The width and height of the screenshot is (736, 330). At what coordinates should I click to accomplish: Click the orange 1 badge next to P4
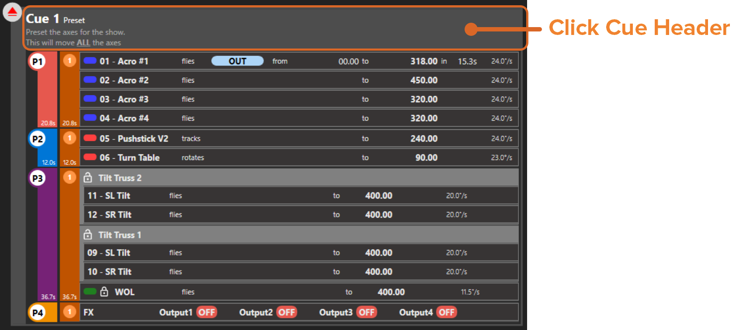pos(69,312)
